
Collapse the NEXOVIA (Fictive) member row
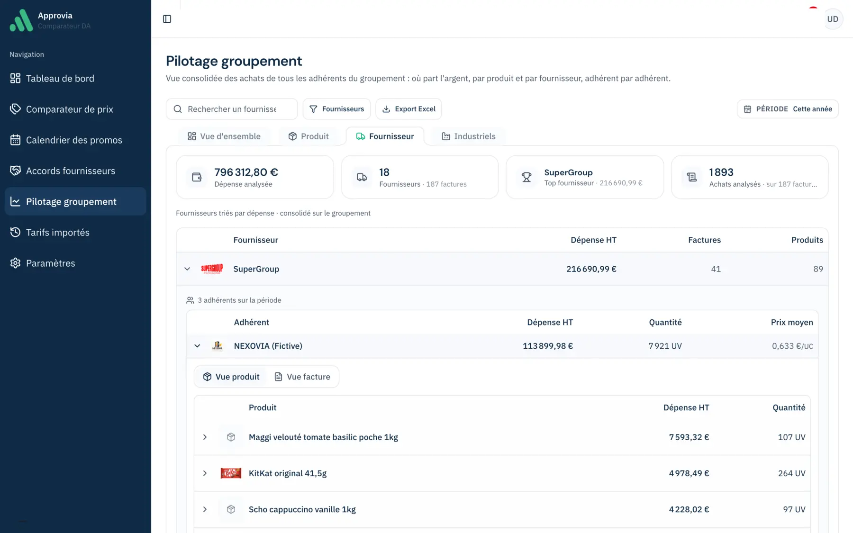[x=197, y=346]
